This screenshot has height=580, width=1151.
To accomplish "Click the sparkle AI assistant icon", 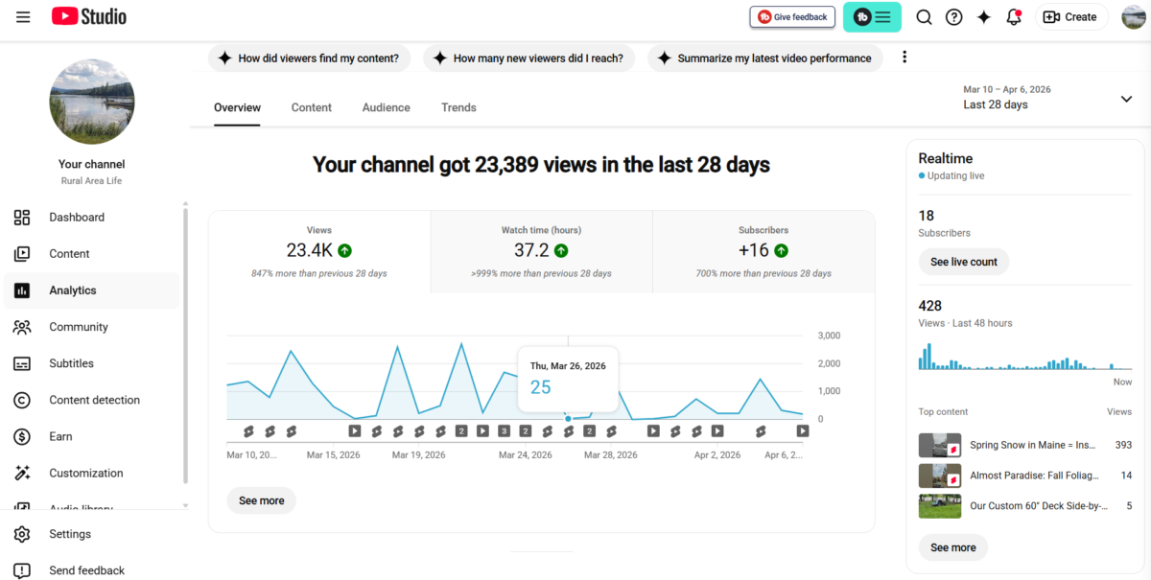I will (983, 16).
